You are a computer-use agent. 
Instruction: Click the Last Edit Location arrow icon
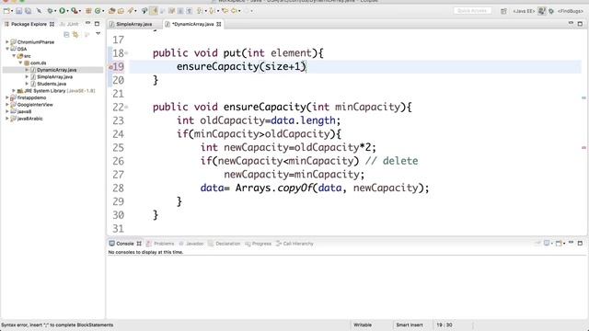pos(225,11)
